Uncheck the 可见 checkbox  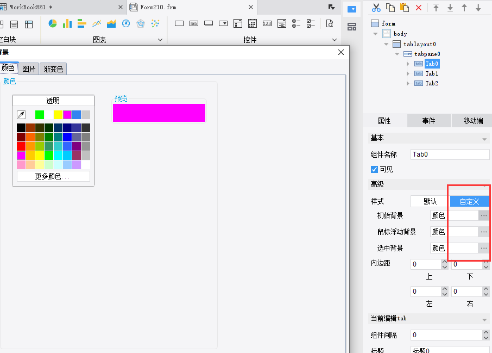pyautogui.click(x=374, y=169)
